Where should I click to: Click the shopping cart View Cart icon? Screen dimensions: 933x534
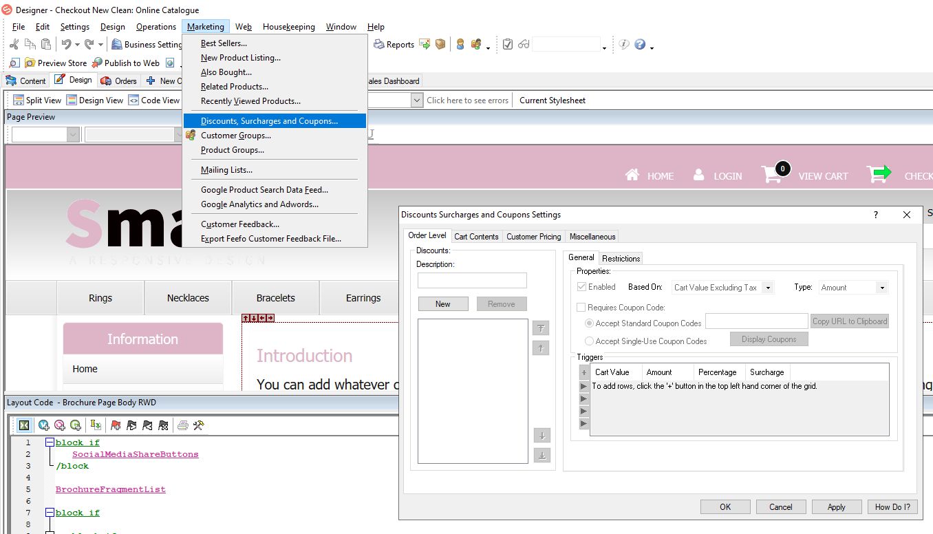(x=773, y=174)
